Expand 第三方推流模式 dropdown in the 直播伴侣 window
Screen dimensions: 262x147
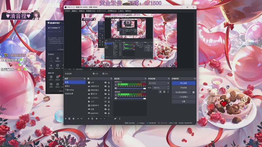[x=54, y=28]
